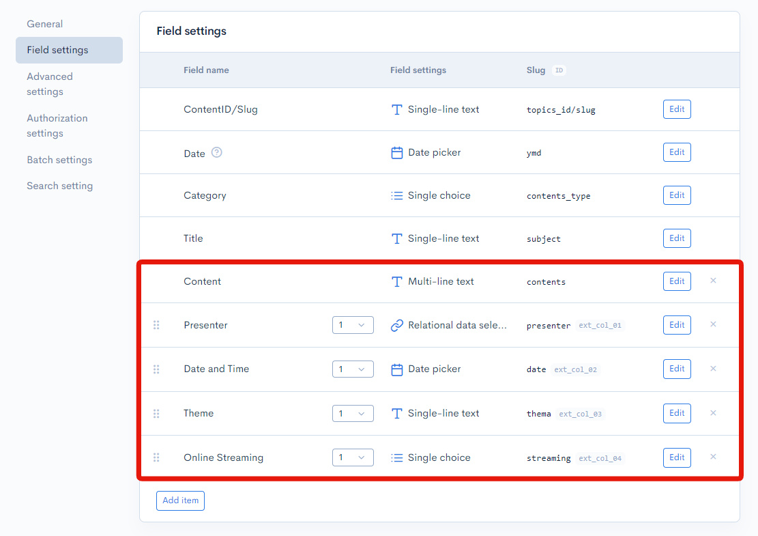Switch to Batch settings section

pos(59,160)
